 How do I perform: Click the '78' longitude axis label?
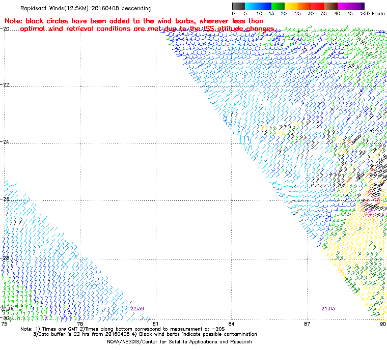click(x=80, y=324)
